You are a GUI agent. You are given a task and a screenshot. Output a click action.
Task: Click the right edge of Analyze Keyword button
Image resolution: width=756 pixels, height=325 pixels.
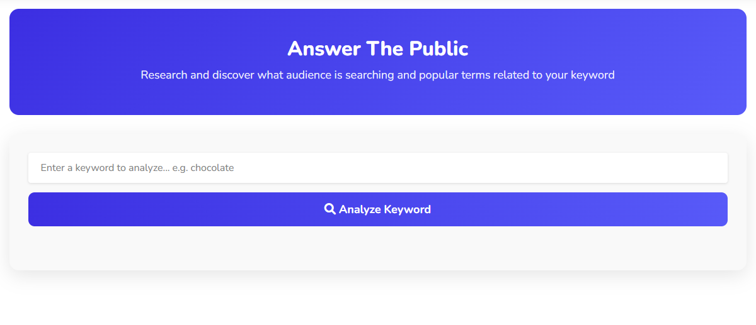(718, 209)
